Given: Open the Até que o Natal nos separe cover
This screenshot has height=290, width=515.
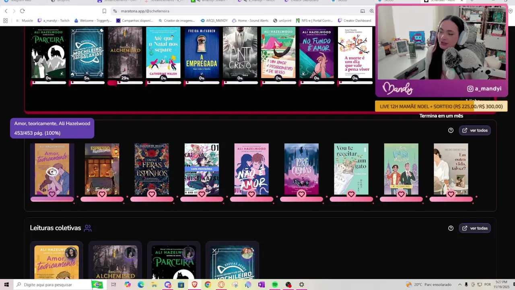Looking at the screenshot, I should (163, 52).
